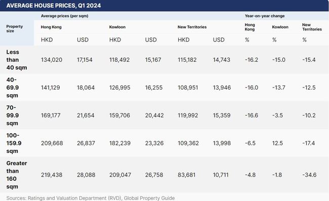The width and height of the screenshot is (329, 201).
Task: Click the Kowloon average prices column header
Action: (117, 27)
